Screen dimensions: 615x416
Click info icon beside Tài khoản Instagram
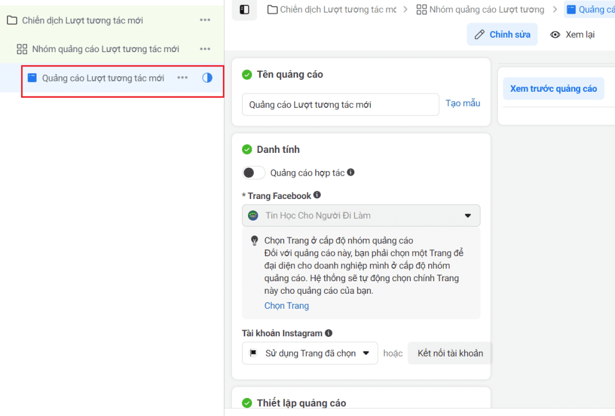pyautogui.click(x=329, y=333)
